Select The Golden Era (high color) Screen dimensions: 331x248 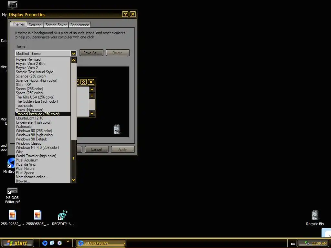click(43, 101)
